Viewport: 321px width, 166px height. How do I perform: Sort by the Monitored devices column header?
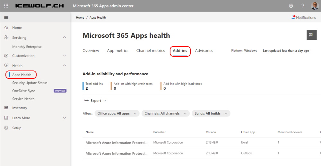click(x=290, y=132)
